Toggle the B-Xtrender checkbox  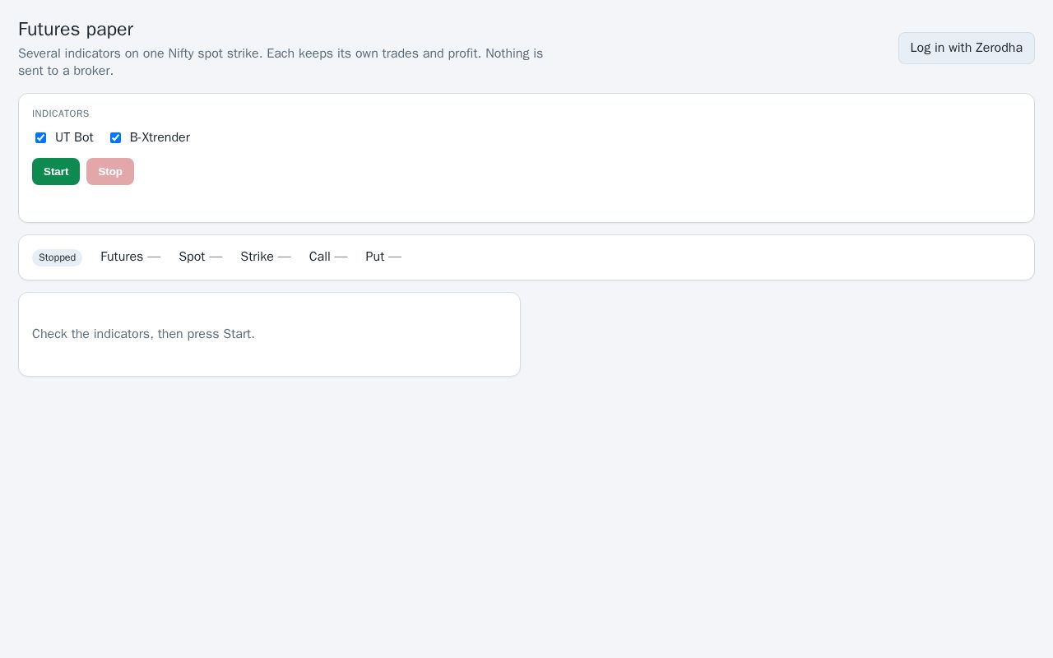tap(115, 138)
